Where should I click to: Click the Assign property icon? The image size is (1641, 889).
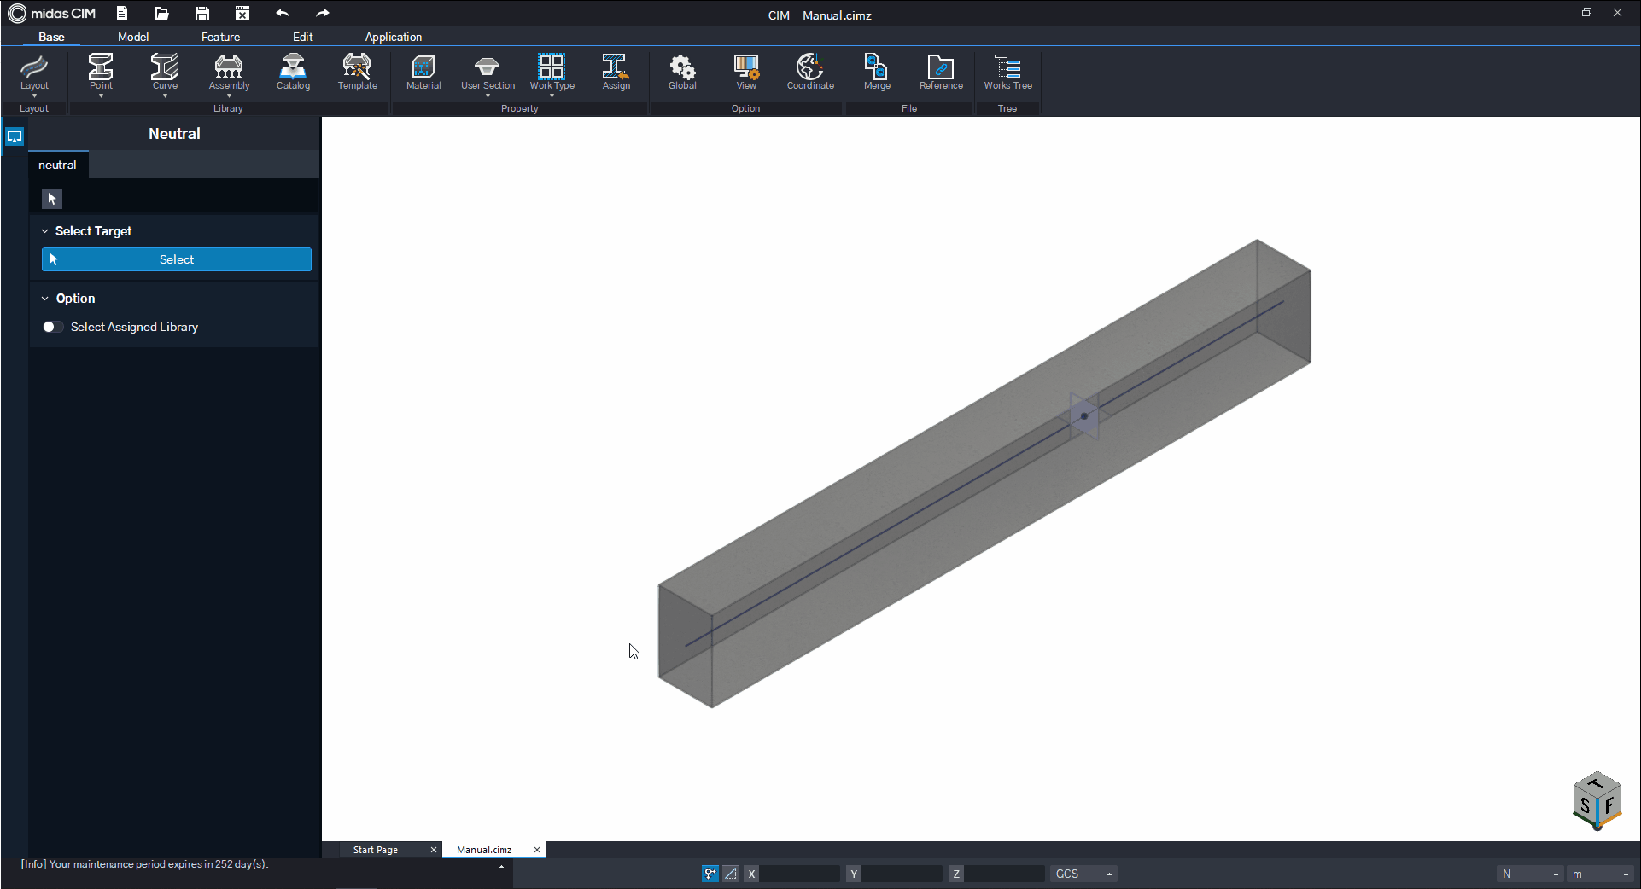coord(616,72)
